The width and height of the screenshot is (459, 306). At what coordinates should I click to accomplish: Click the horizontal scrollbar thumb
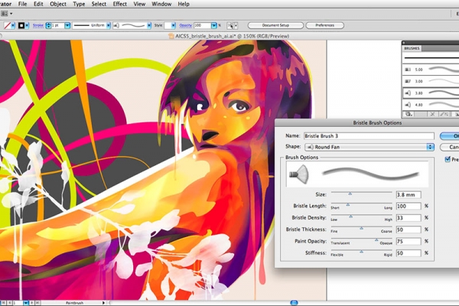point(294,302)
